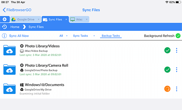Select Sync Files breadcrumb item
The image size is (182, 110).
coord(36,27)
